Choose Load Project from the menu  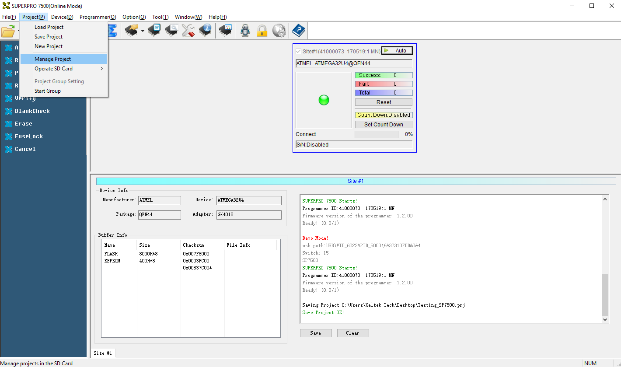pos(49,27)
